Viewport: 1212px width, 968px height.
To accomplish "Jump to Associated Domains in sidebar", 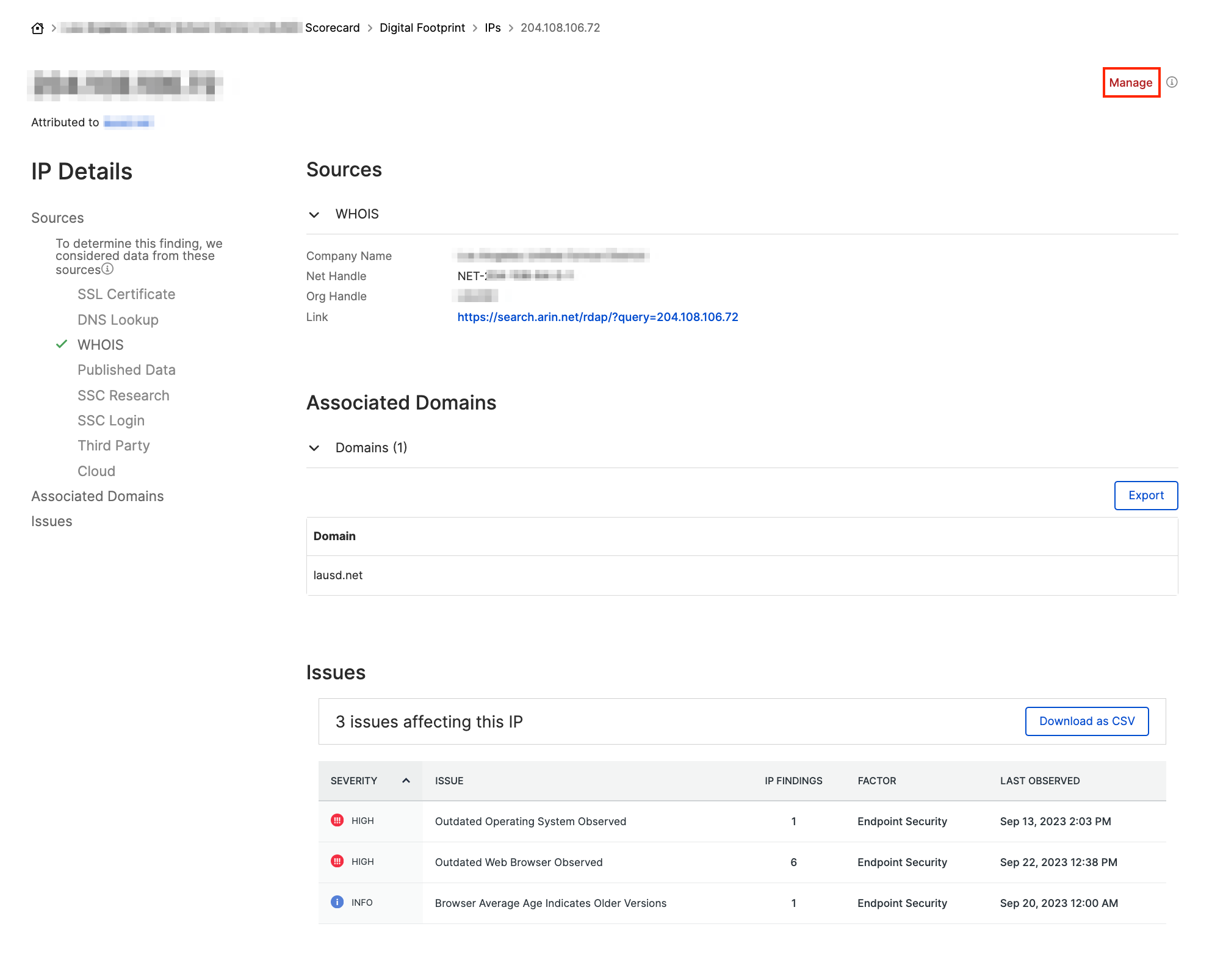I will click(98, 496).
